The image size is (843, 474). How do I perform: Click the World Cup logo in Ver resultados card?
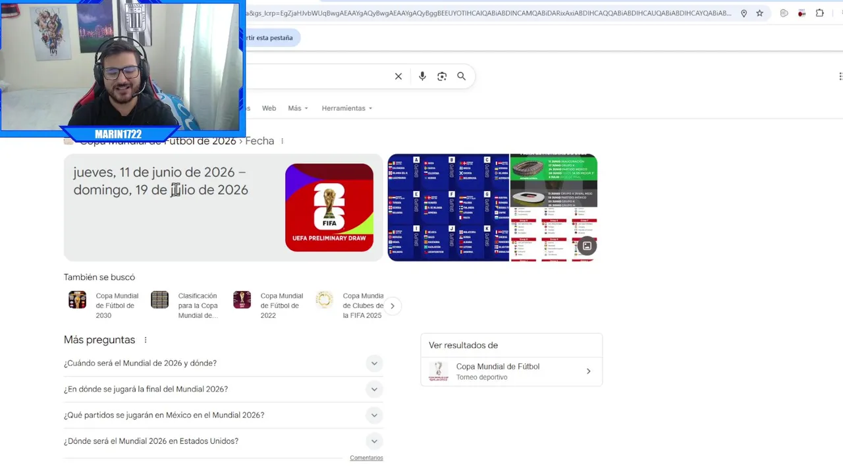pos(438,371)
